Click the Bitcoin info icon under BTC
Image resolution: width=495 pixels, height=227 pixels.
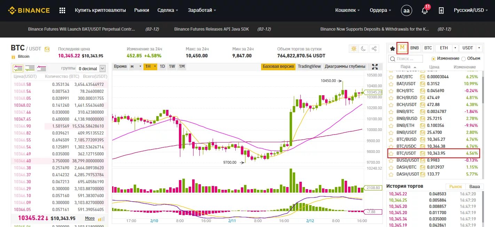pos(13,57)
